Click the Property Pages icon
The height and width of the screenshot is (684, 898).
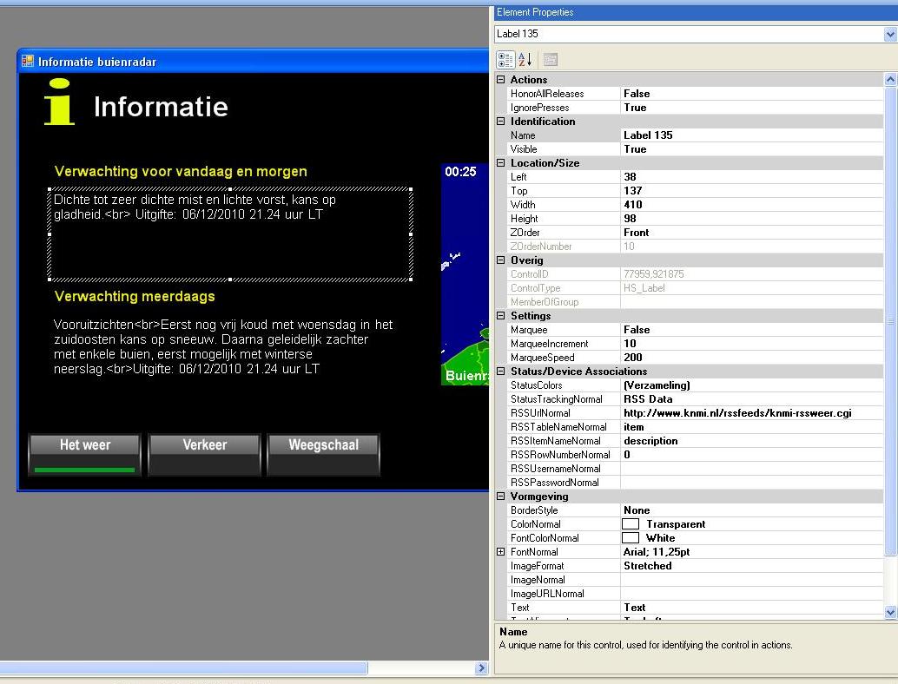551,60
